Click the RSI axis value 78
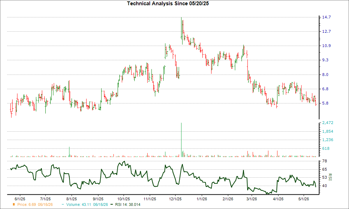The image size is (349, 209). click(x=324, y=161)
